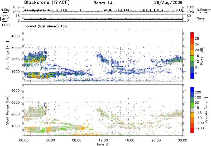
Task: Select the N.Search legend label
Action: (x=204, y=10)
